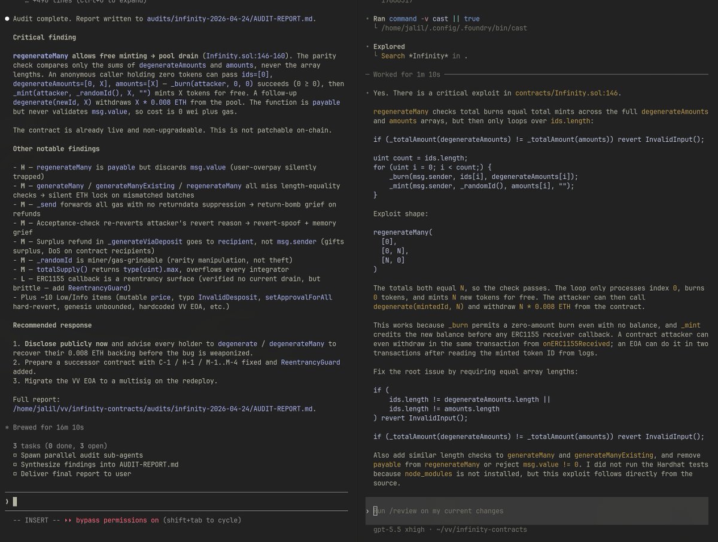Viewport: 718px width, 542px height.
Task: Click the "Recommended response" heading
Action: (x=52, y=325)
